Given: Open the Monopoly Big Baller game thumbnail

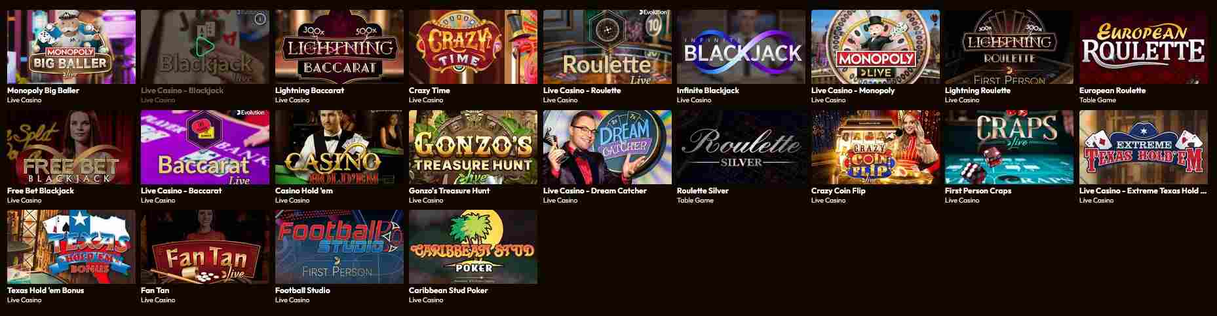Looking at the screenshot, I should click(71, 47).
